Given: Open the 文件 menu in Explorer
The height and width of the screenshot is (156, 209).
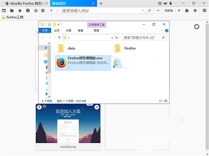Looking at the screenshot, I should [45, 31].
